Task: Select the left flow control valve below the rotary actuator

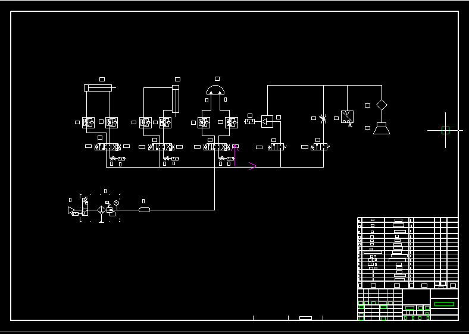Action: pyautogui.click(x=204, y=122)
